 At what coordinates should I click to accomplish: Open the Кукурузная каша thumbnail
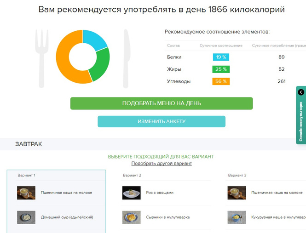[237, 217]
